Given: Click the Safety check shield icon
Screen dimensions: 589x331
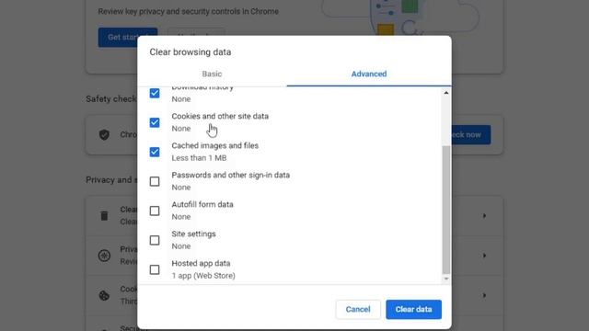Looking at the screenshot, I should click(104, 135).
